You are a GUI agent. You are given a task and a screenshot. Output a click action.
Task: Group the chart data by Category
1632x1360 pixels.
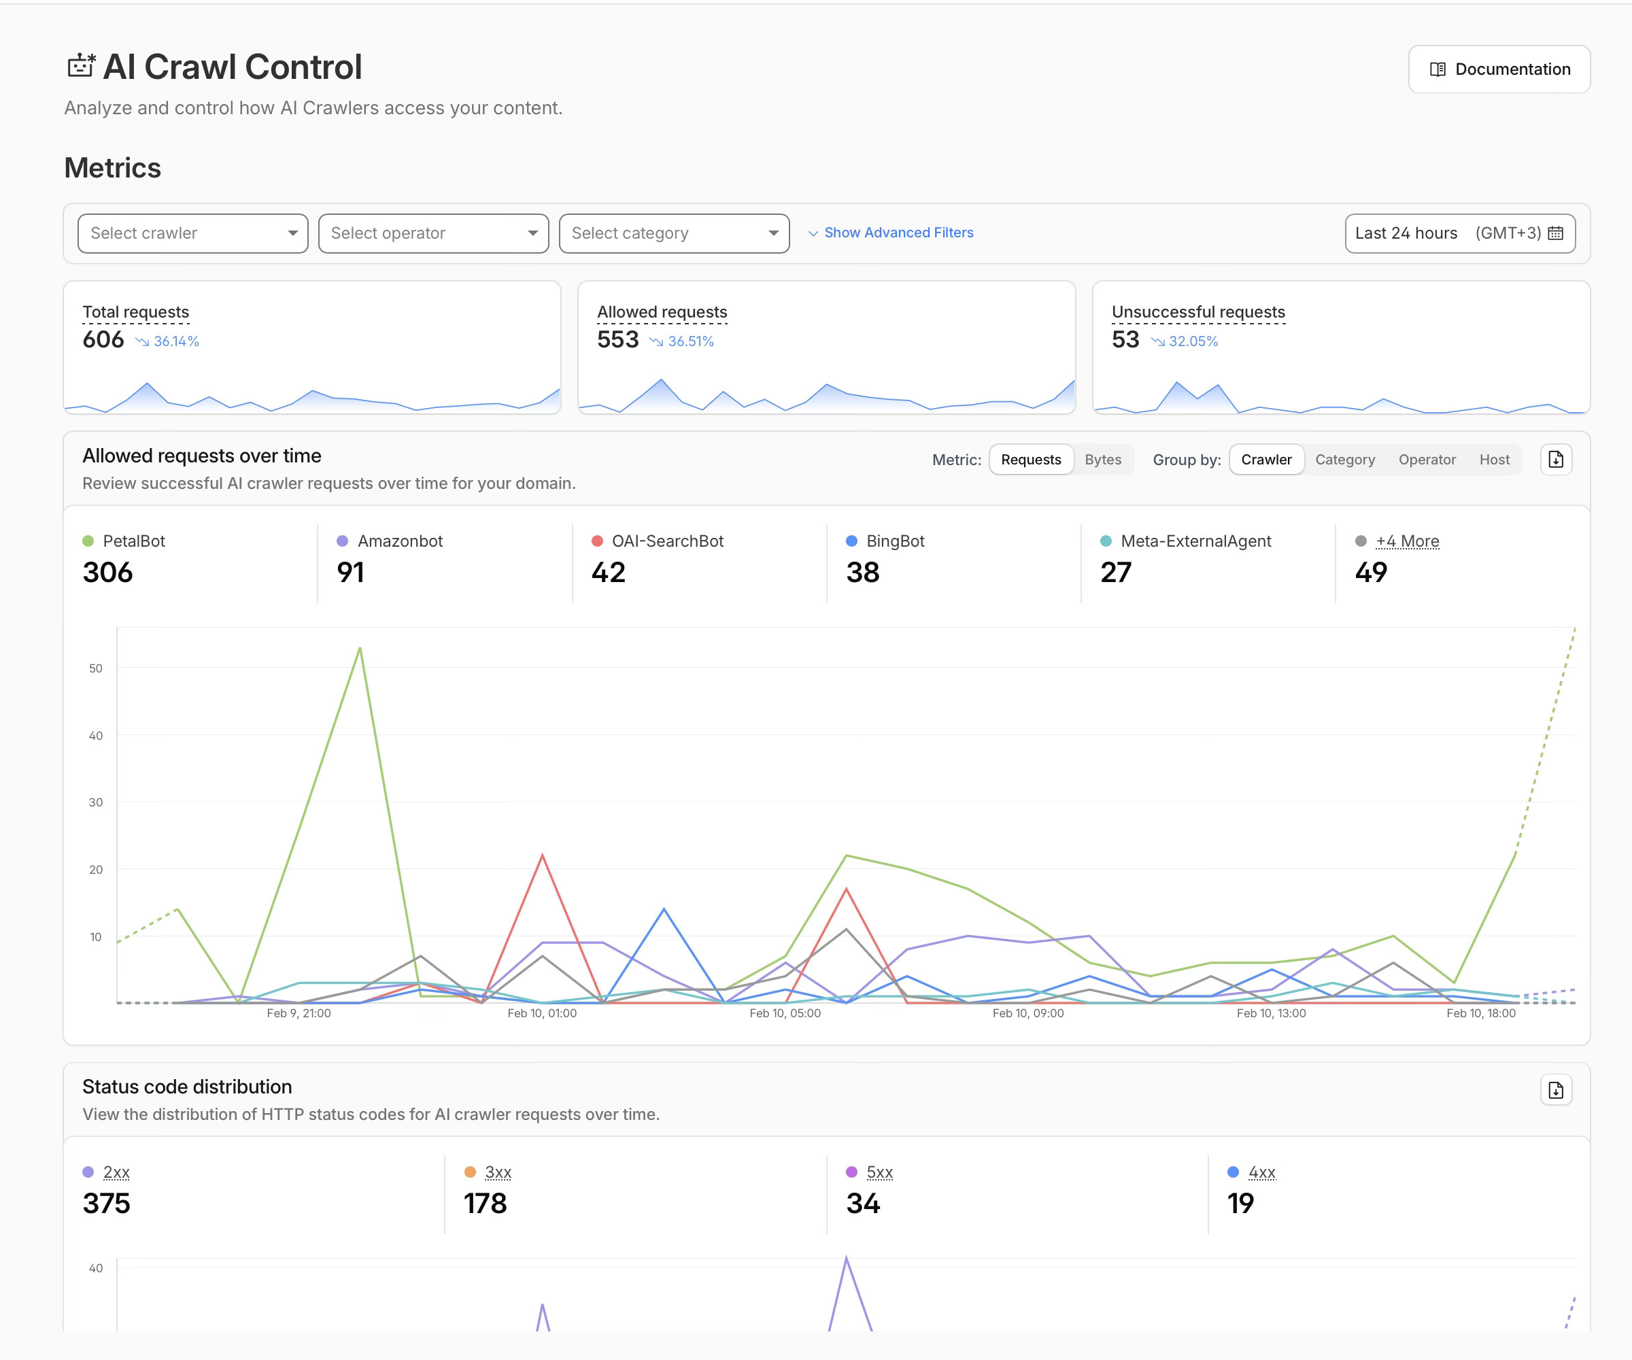1345,459
